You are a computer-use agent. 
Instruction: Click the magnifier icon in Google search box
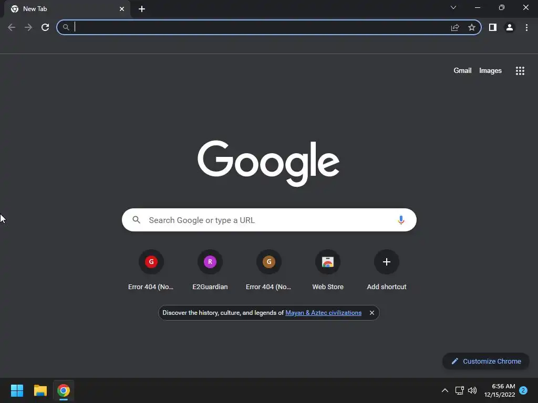[x=136, y=220]
